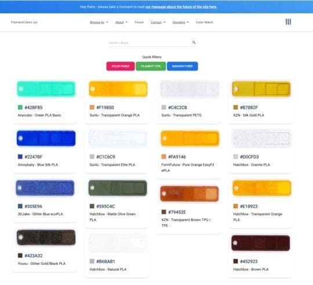Select the Anycubic - Green PLA Basic title

[x=39, y=115]
